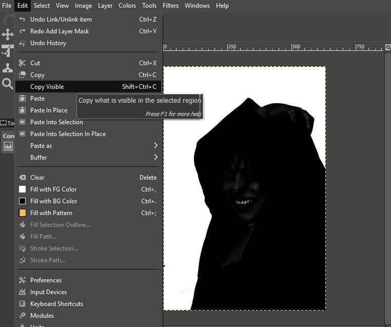Close the open Edit menu
The width and height of the screenshot is (391, 327).
click(23, 6)
